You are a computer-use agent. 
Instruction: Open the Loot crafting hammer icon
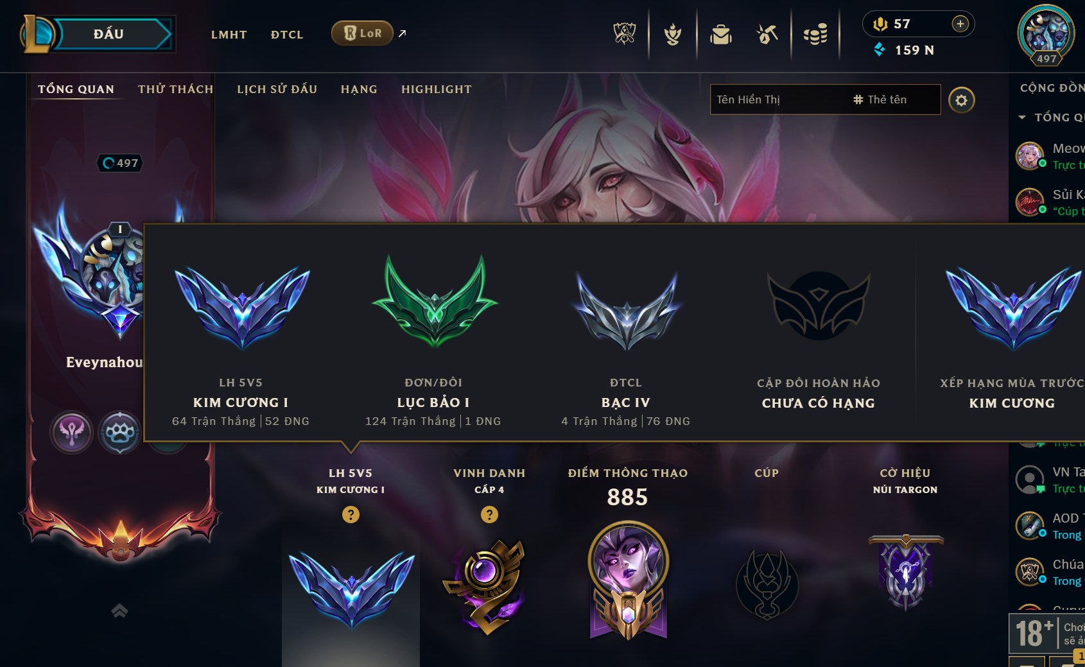[x=767, y=34]
